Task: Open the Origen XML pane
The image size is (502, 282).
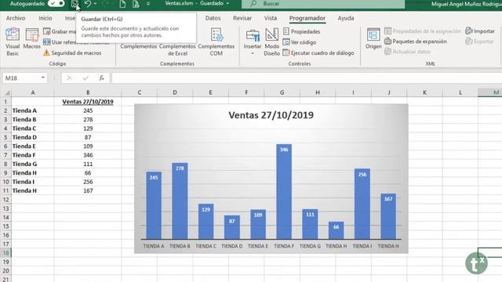Action: [373, 38]
